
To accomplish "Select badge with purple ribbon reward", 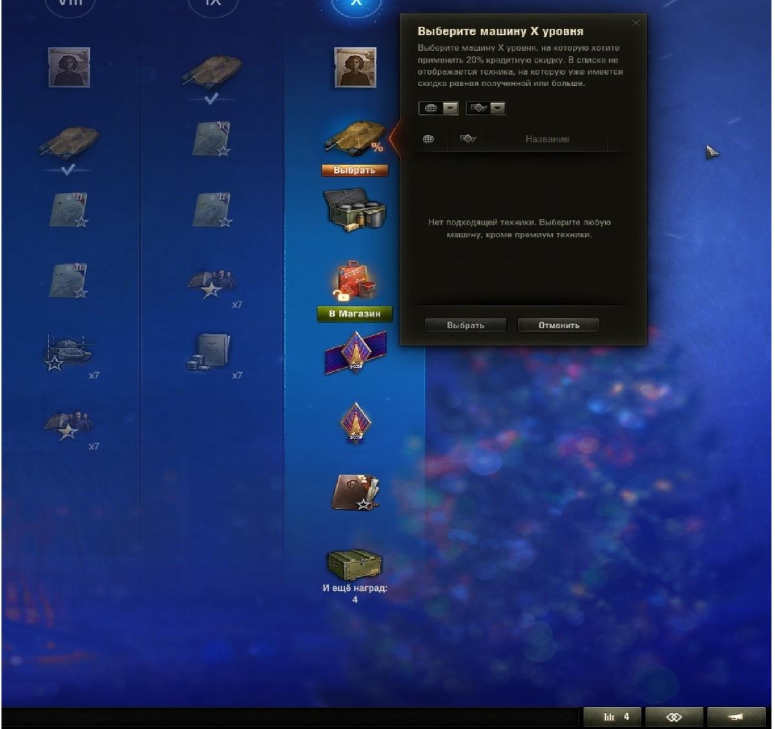I will click(x=356, y=353).
